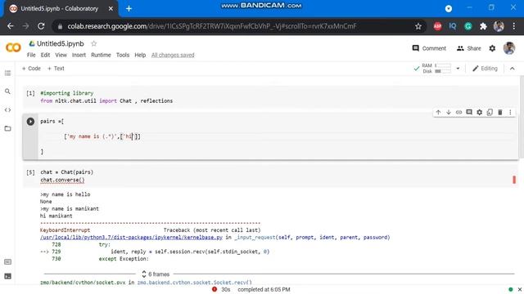
Task: Open Editing mode dropdown
Action: 485,69
